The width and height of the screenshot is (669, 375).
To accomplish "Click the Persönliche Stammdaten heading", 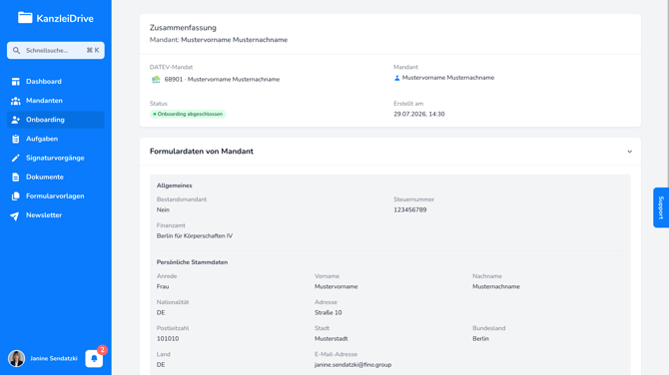I will click(x=192, y=262).
